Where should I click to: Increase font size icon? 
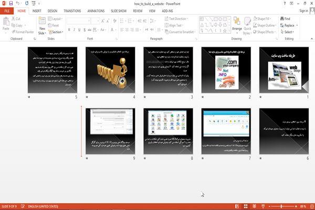pos(103,20)
